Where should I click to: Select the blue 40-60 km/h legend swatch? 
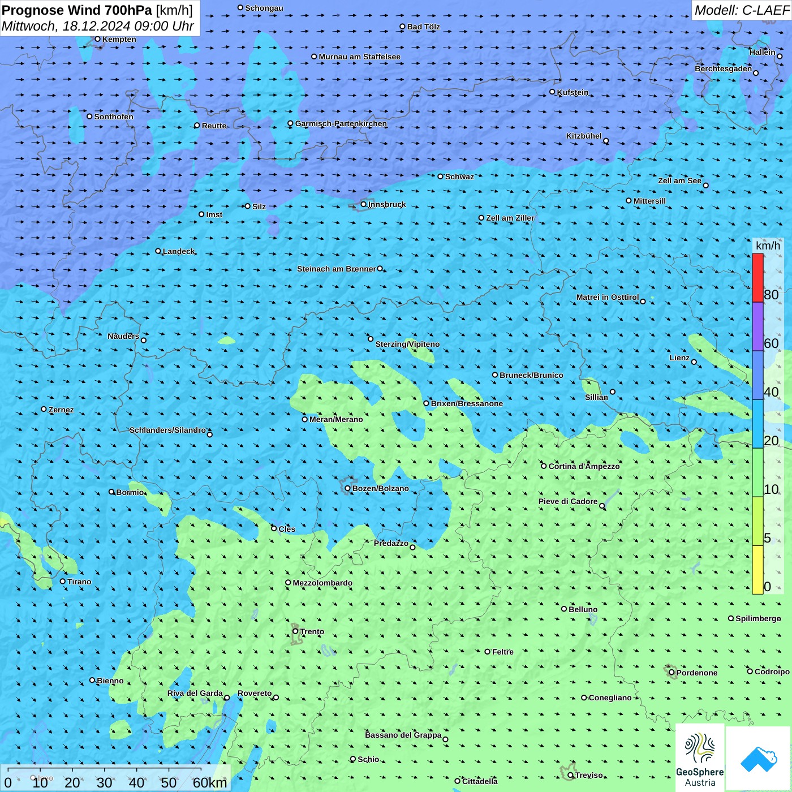coord(757,375)
